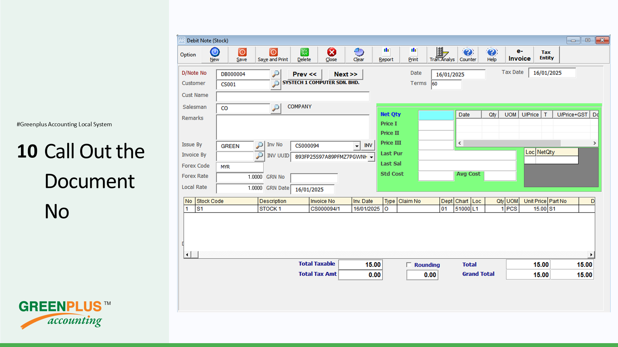Screen dimensions: 618x347
Task: Click the Customer code field CS001
Action: [x=243, y=85]
